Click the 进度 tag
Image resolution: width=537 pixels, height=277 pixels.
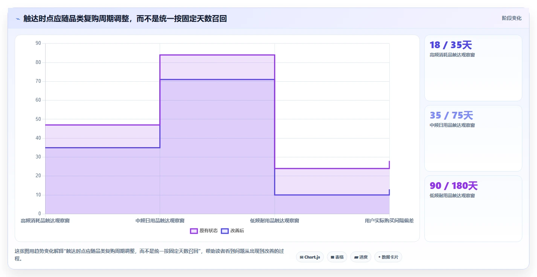point(361,257)
